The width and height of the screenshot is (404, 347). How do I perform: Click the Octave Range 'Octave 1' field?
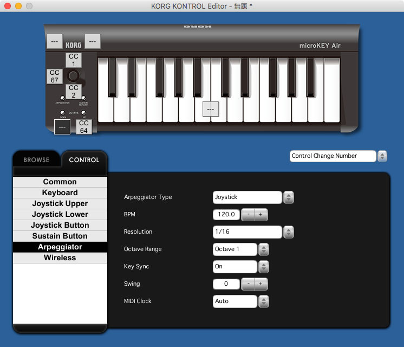(234, 249)
